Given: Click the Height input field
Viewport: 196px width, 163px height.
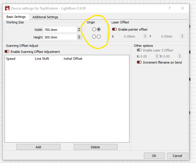Looking at the screenshot, I should tap(61, 37).
